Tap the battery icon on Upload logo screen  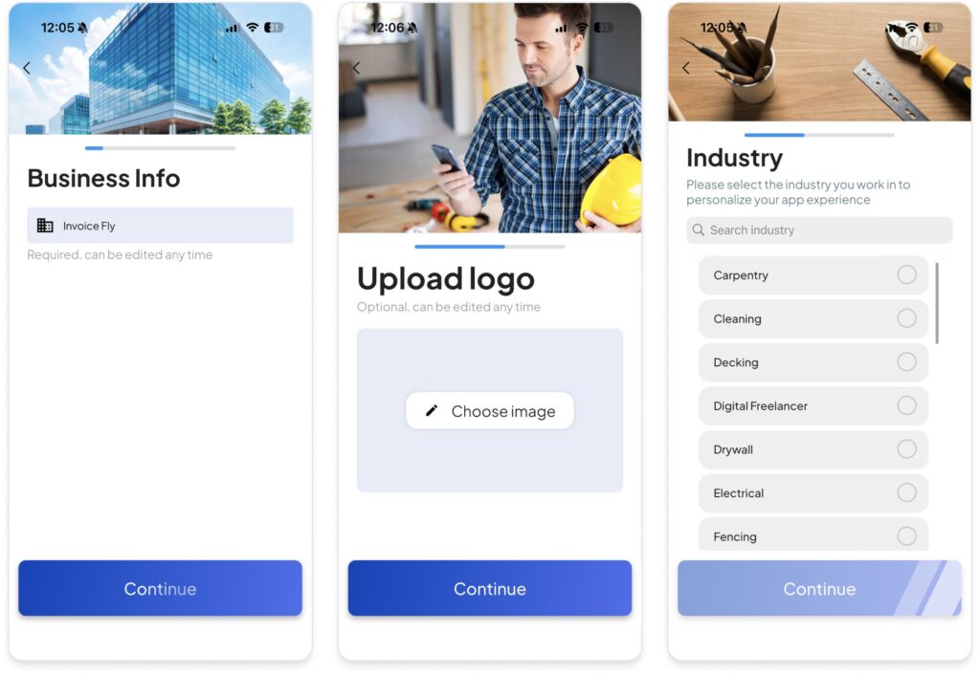(x=603, y=28)
